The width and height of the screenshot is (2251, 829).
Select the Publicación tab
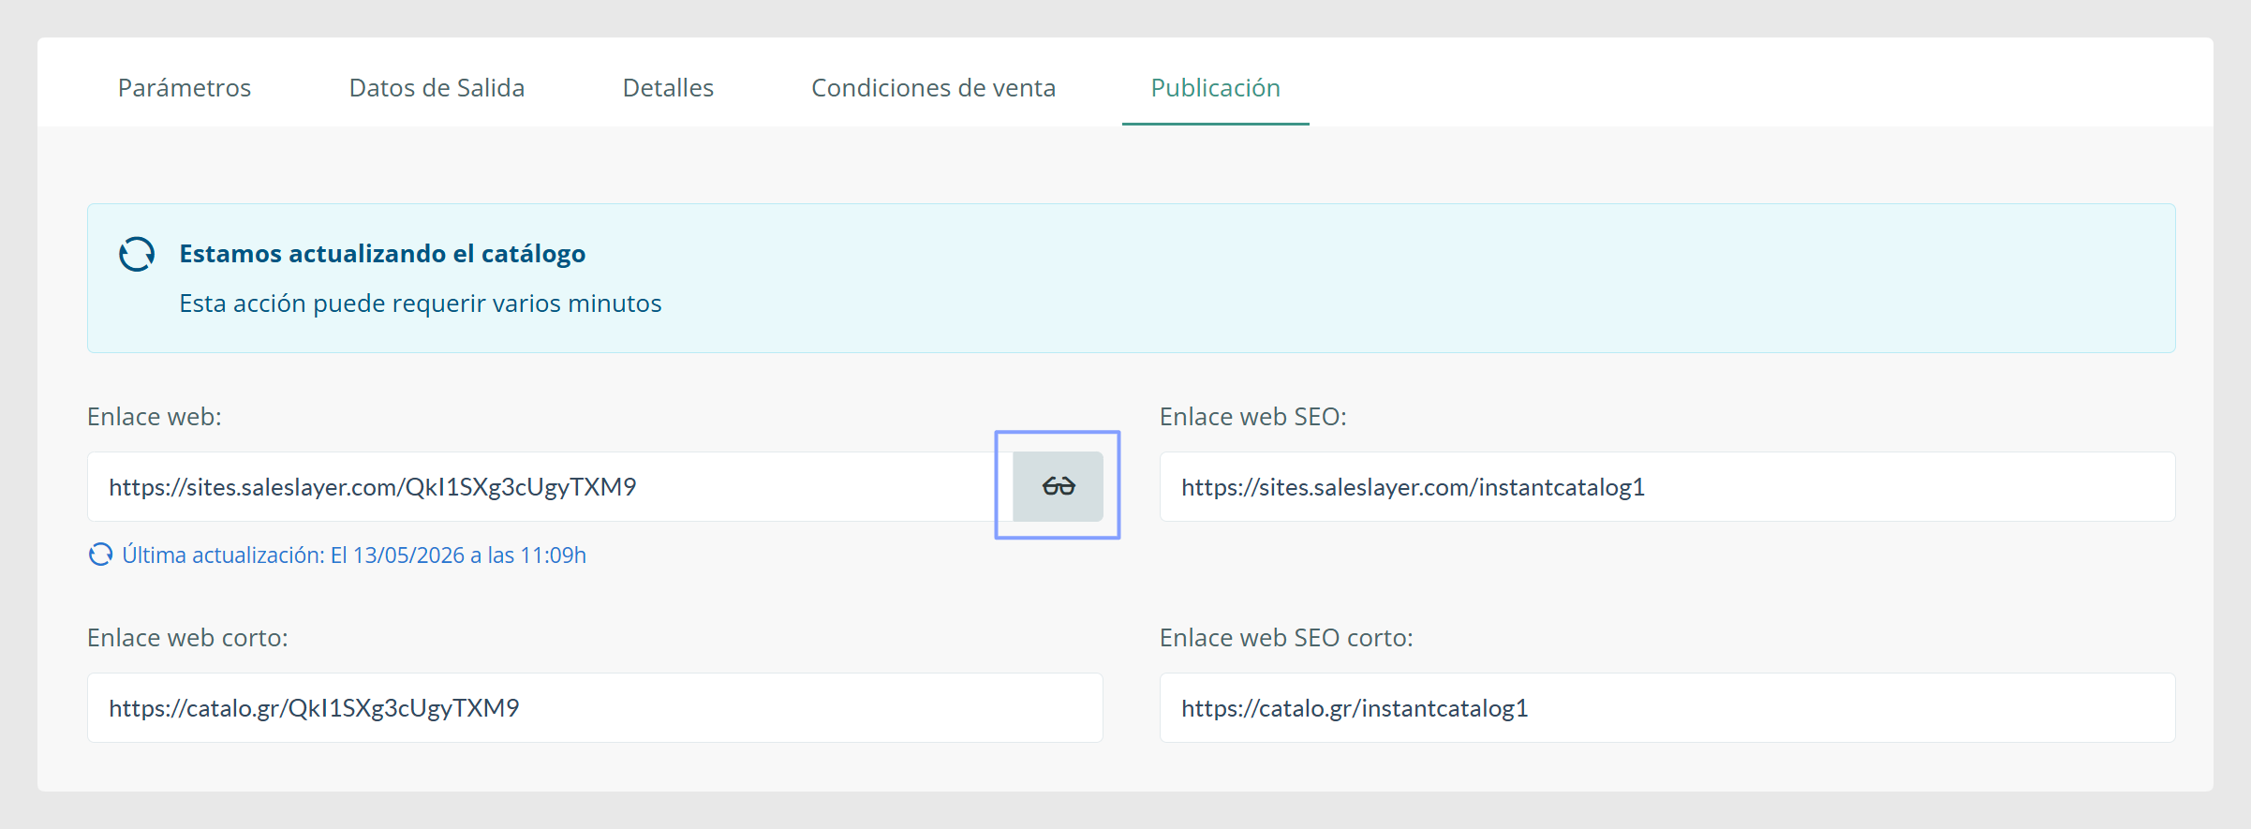pos(1215,87)
